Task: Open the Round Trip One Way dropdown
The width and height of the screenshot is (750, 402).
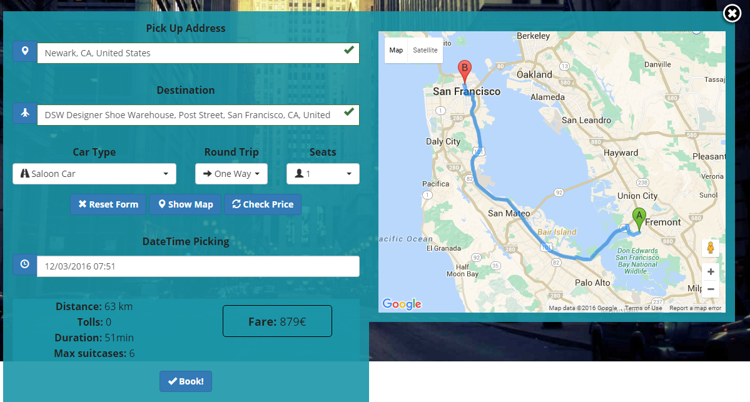Action: coord(231,174)
